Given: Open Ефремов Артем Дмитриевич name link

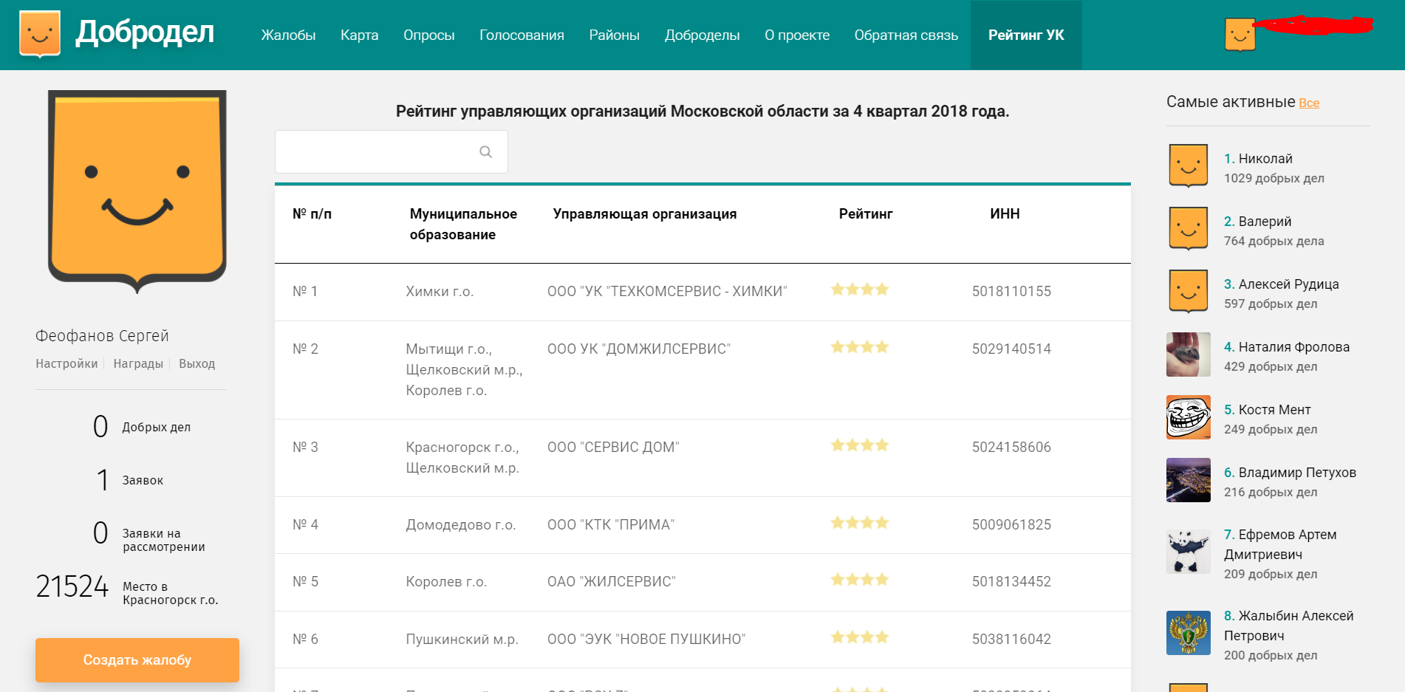Looking at the screenshot, I should tap(1280, 544).
